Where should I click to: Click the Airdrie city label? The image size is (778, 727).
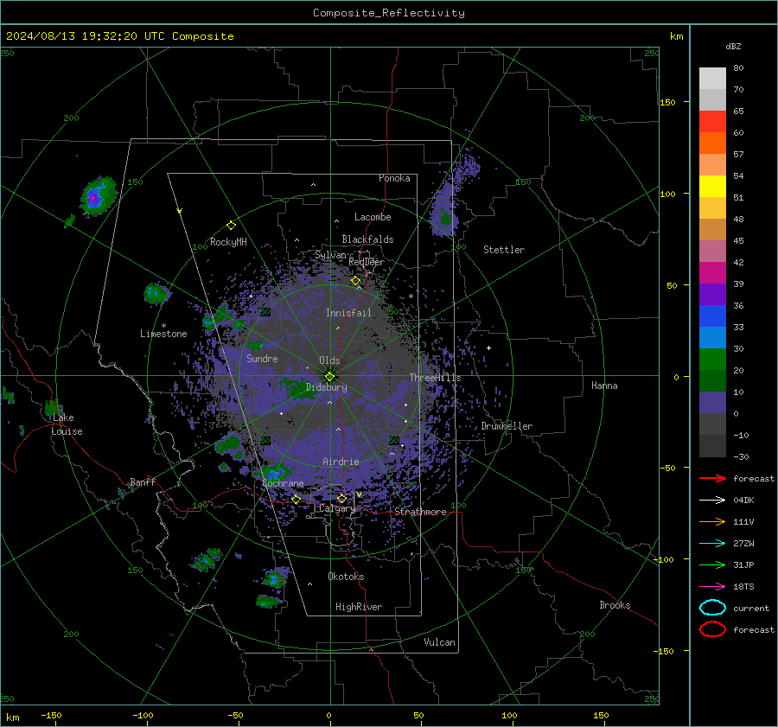(x=341, y=462)
